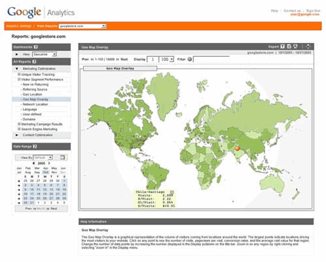
Task: Click Next in the report pagination
Action: click(124, 59)
